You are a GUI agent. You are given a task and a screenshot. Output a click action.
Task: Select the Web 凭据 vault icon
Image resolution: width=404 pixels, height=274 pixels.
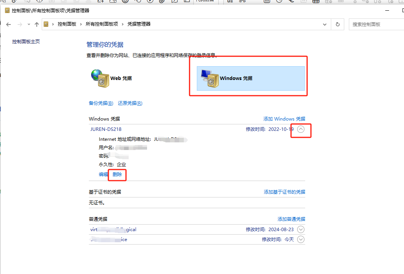coord(100,78)
